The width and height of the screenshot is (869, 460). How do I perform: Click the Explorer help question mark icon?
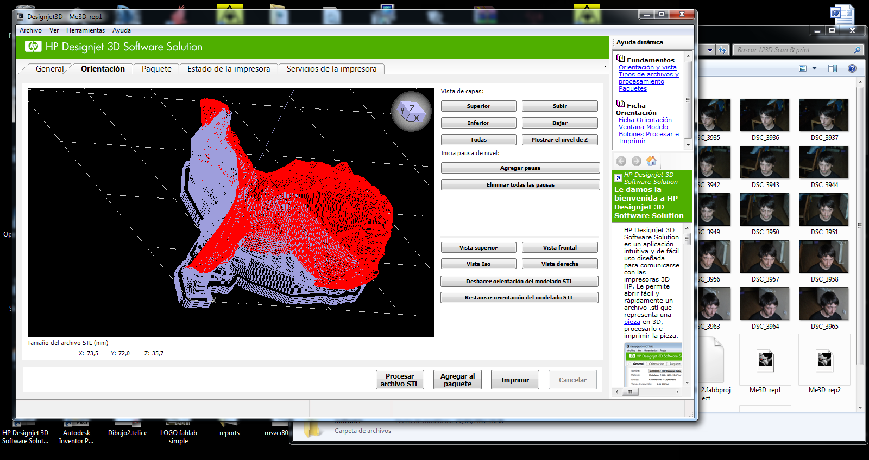coord(852,68)
